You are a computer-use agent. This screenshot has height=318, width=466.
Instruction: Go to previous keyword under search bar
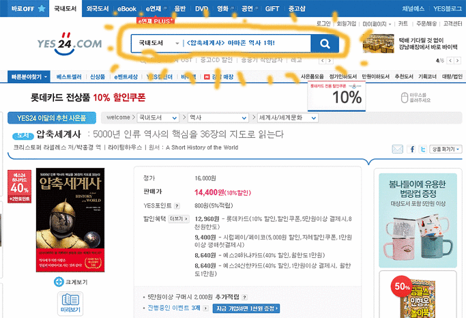(x=323, y=61)
